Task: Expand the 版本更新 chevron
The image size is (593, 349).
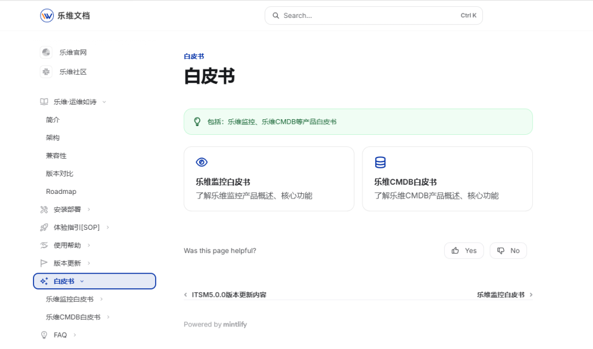Action: pos(89,263)
